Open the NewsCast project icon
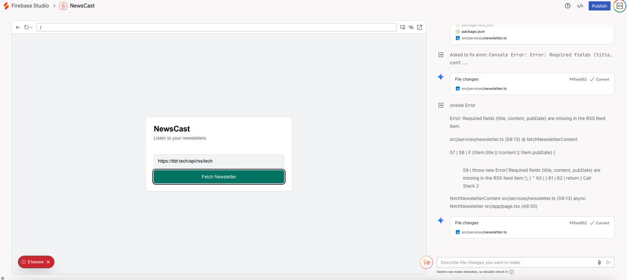This screenshot has width=627, height=280. (63, 6)
